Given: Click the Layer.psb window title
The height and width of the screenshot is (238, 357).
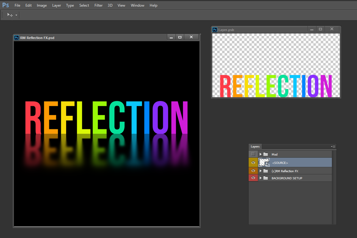Looking at the screenshot, I should tap(226, 30).
